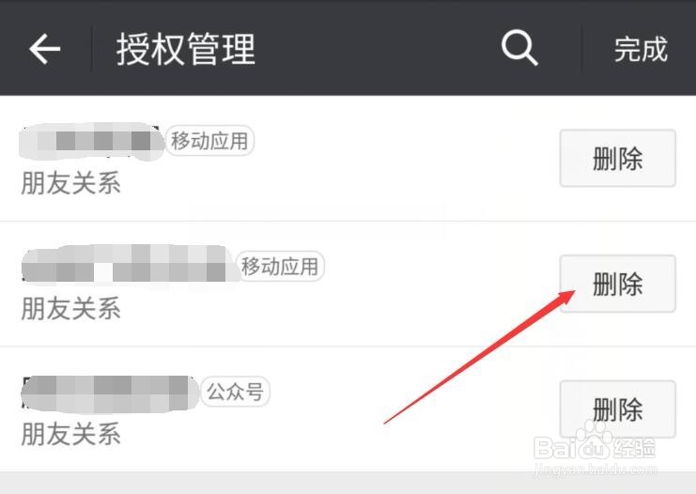Tap 朋友关系 under the second entry

pos(71,308)
